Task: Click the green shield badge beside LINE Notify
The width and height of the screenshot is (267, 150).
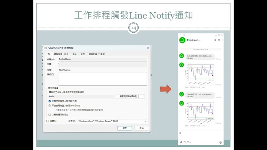Action: (188, 40)
